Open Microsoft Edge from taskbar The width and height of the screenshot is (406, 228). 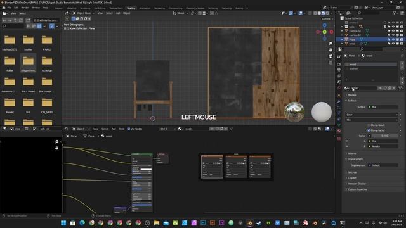click(x=82, y=223)
